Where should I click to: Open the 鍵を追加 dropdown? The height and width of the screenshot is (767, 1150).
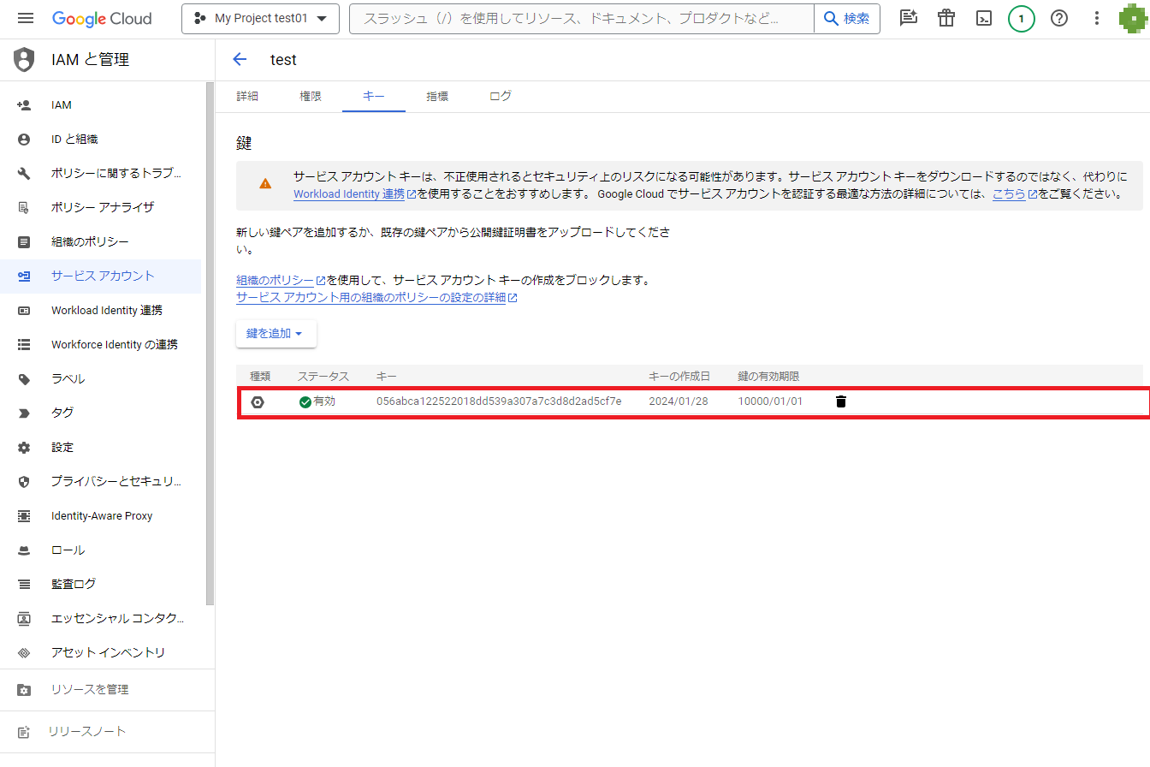[x=276, y=334]
